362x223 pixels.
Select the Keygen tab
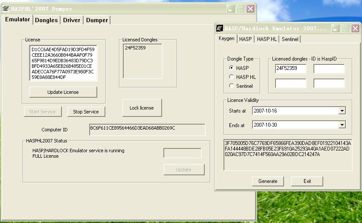point(226,38)
